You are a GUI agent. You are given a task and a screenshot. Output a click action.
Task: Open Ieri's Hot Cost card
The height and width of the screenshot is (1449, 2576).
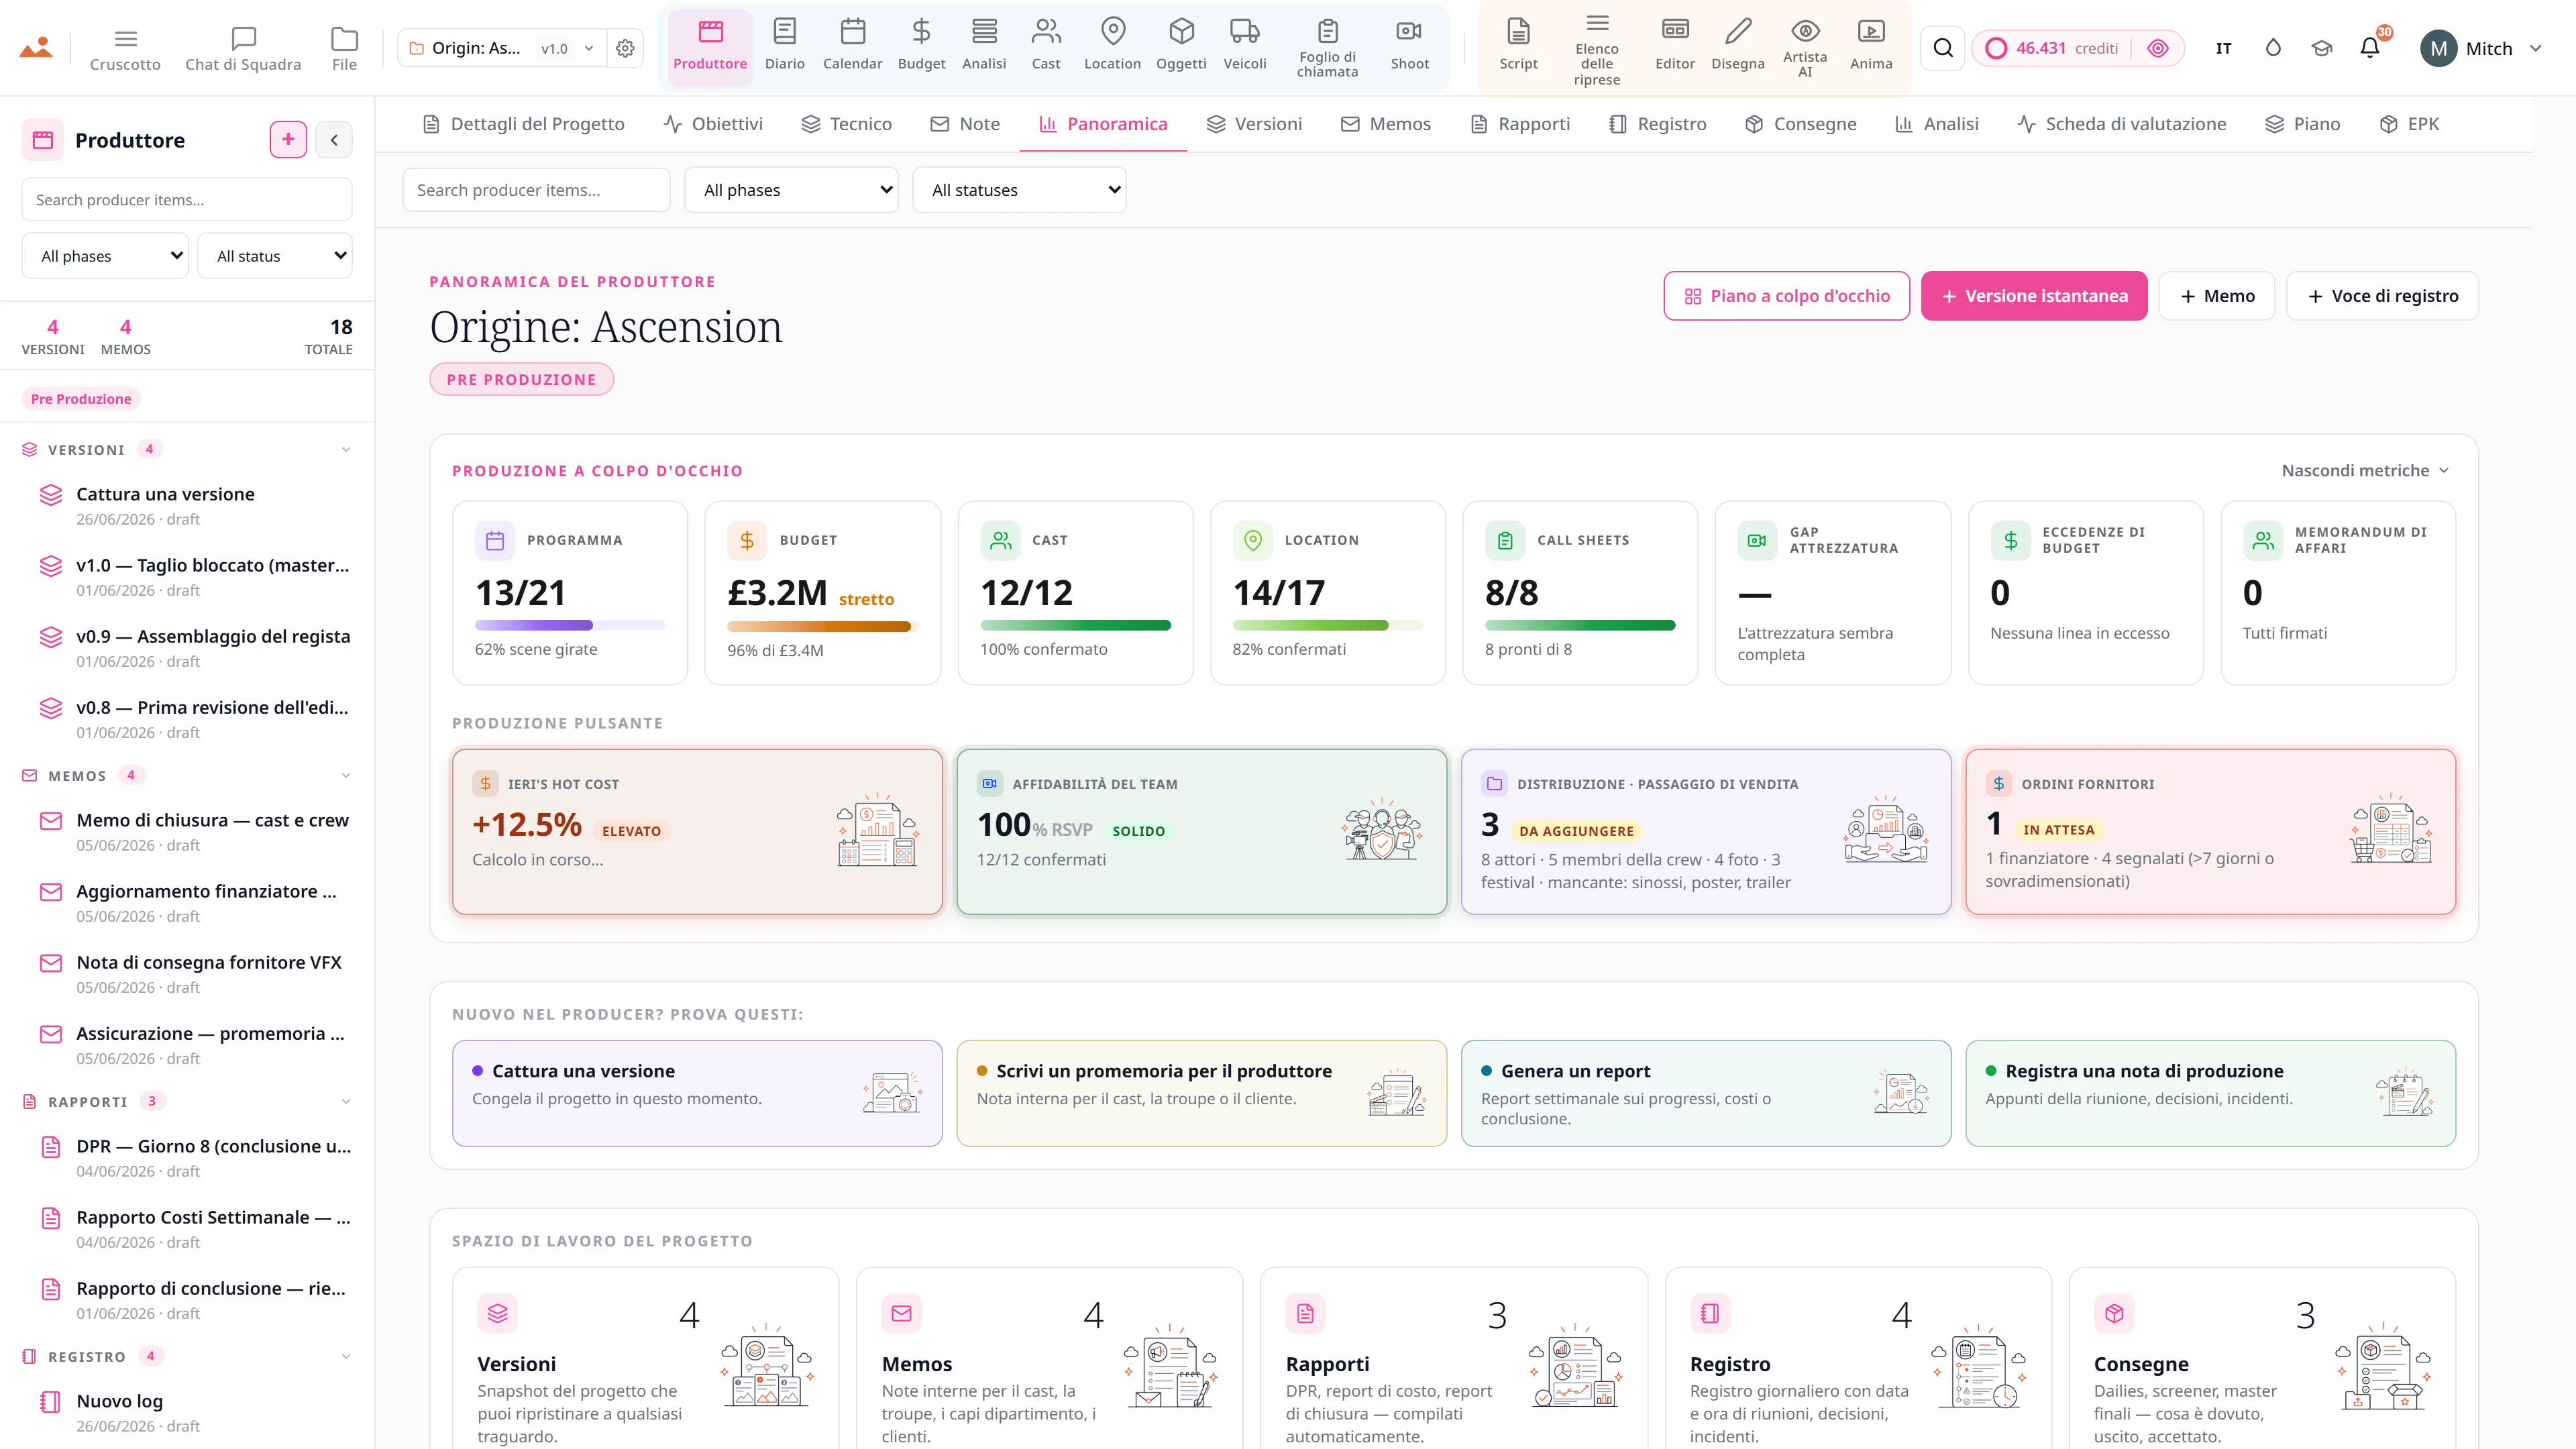coord(697,832)
